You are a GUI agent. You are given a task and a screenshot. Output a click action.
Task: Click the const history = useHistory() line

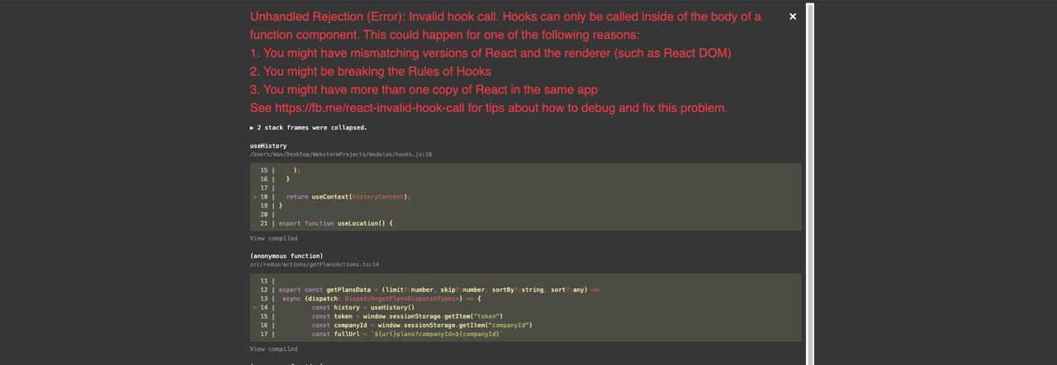[x=363, y=307]
